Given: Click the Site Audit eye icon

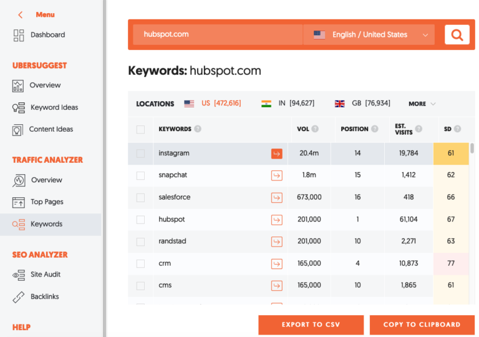Looking at the screenshot, I should 18,275.
